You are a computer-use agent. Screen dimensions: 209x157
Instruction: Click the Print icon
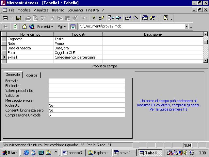28,18
